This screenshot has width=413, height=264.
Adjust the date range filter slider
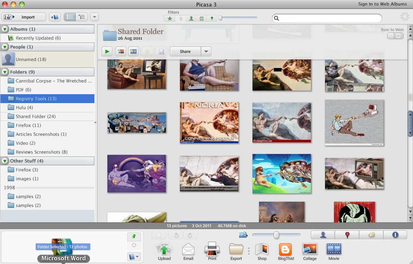[x=220, y=18]
